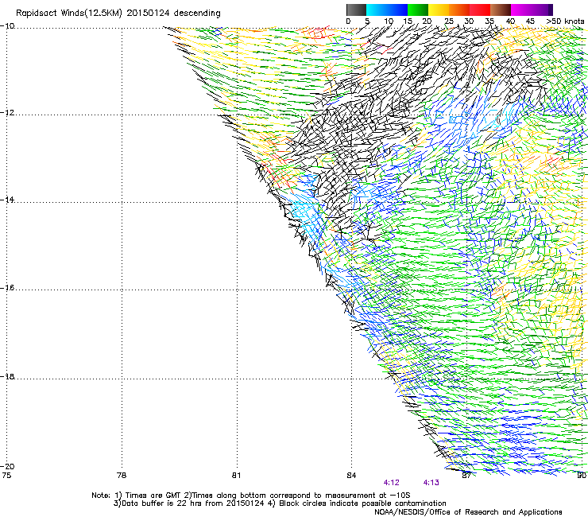Click the '78' longitude axis label
The height and width of the screenshot is (517, 588).
click(122, 476)
